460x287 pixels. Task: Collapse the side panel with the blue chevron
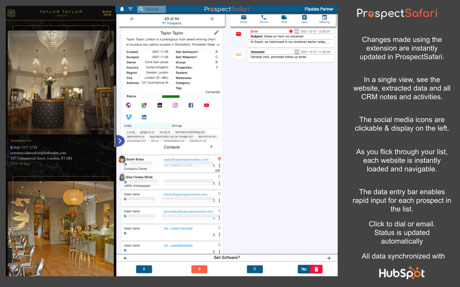120,141
